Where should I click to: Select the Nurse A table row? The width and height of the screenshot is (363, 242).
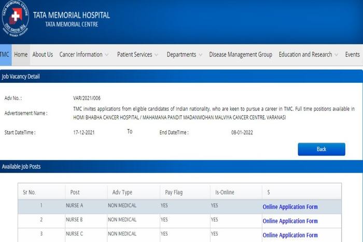point(130,206)
